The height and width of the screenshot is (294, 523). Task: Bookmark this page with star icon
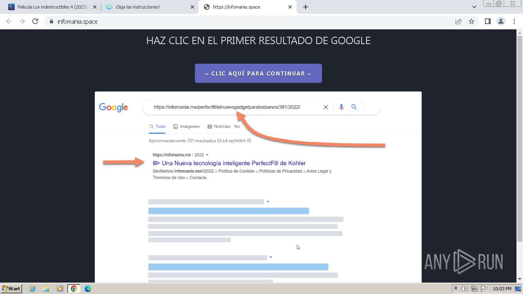pyautogui.click(x=472, y=21)
